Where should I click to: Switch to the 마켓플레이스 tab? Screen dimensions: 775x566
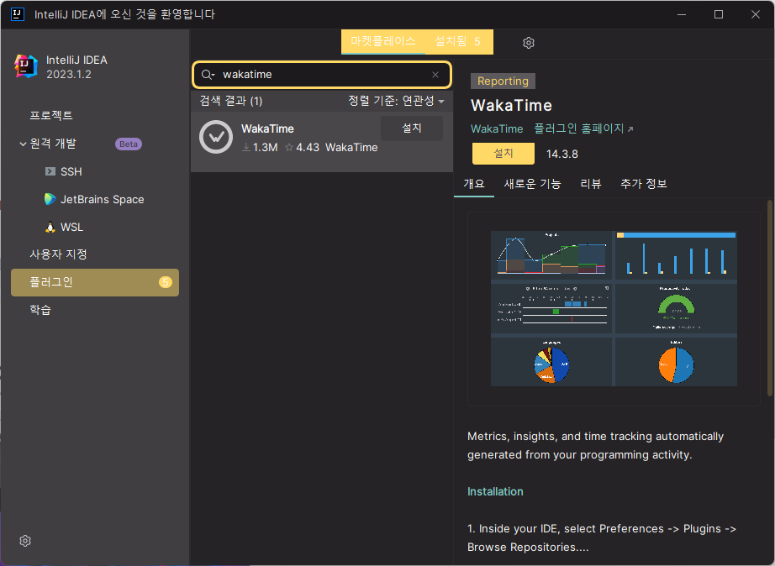(x=383, y=41)
